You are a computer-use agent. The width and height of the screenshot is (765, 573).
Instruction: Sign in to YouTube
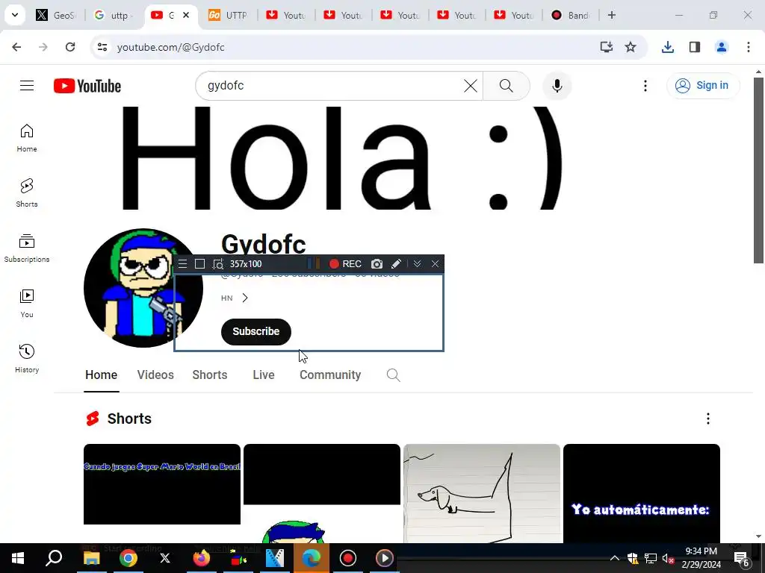point(702,86)
